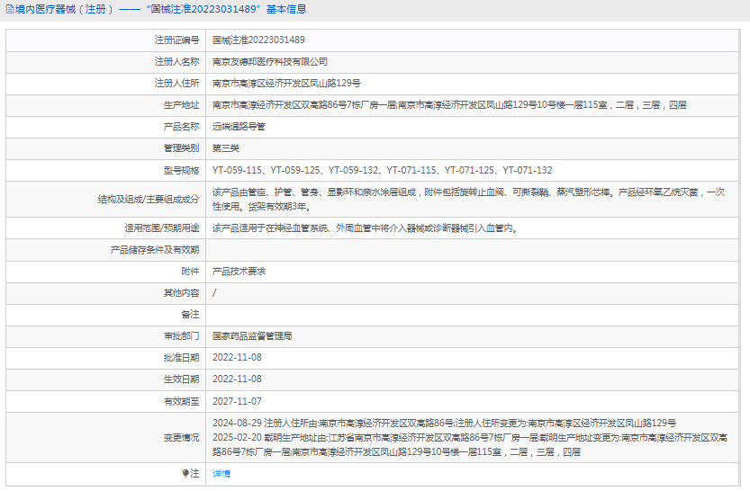Viewport: 750px width, 491px height.
Task: Select product name 远端通路导管
Action: point(239,127)
